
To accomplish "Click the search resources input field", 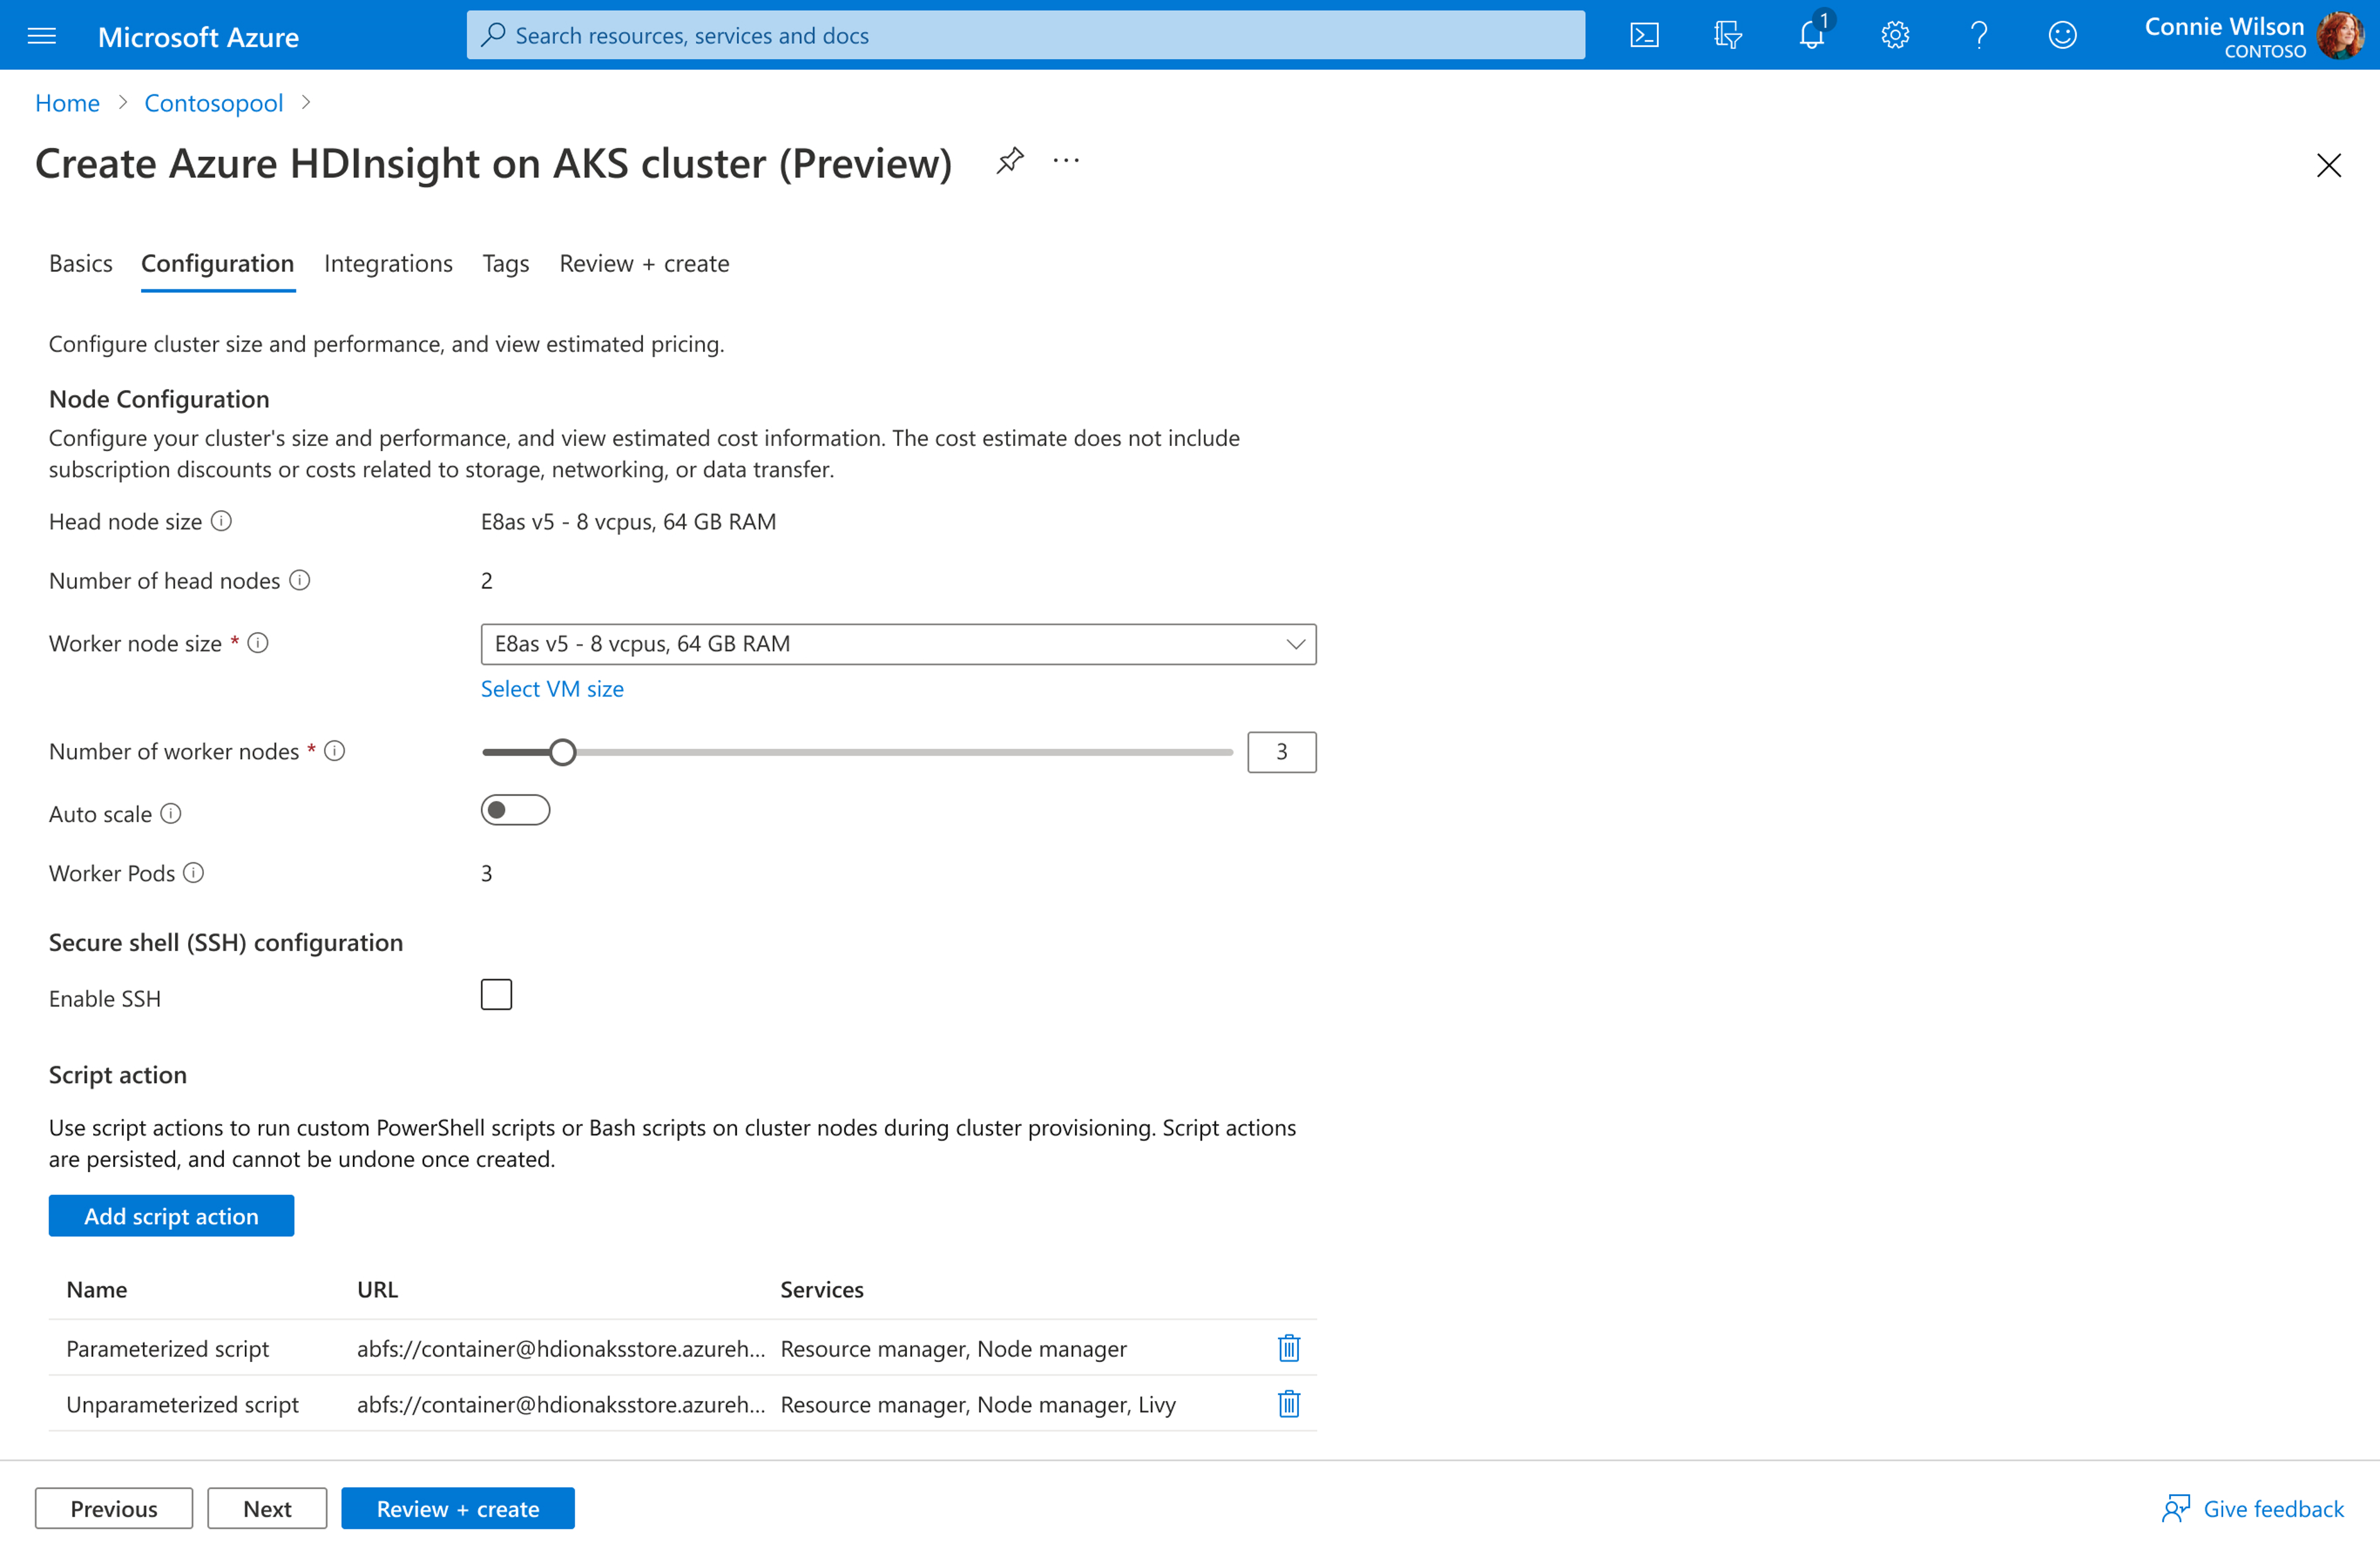I will point(1025,36).
